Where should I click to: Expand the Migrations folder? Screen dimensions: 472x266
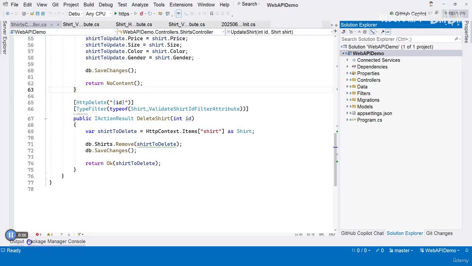(x=347, y=100)
